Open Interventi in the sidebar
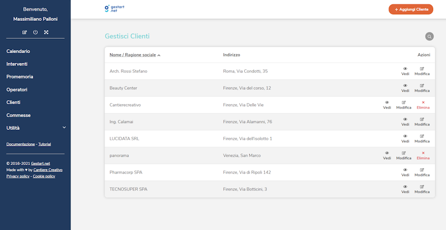 [x=17, y=64]
